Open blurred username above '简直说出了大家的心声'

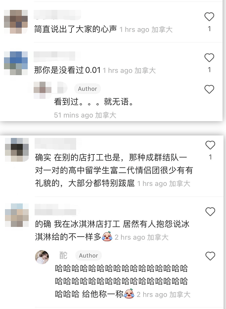(x=57, y=15)
